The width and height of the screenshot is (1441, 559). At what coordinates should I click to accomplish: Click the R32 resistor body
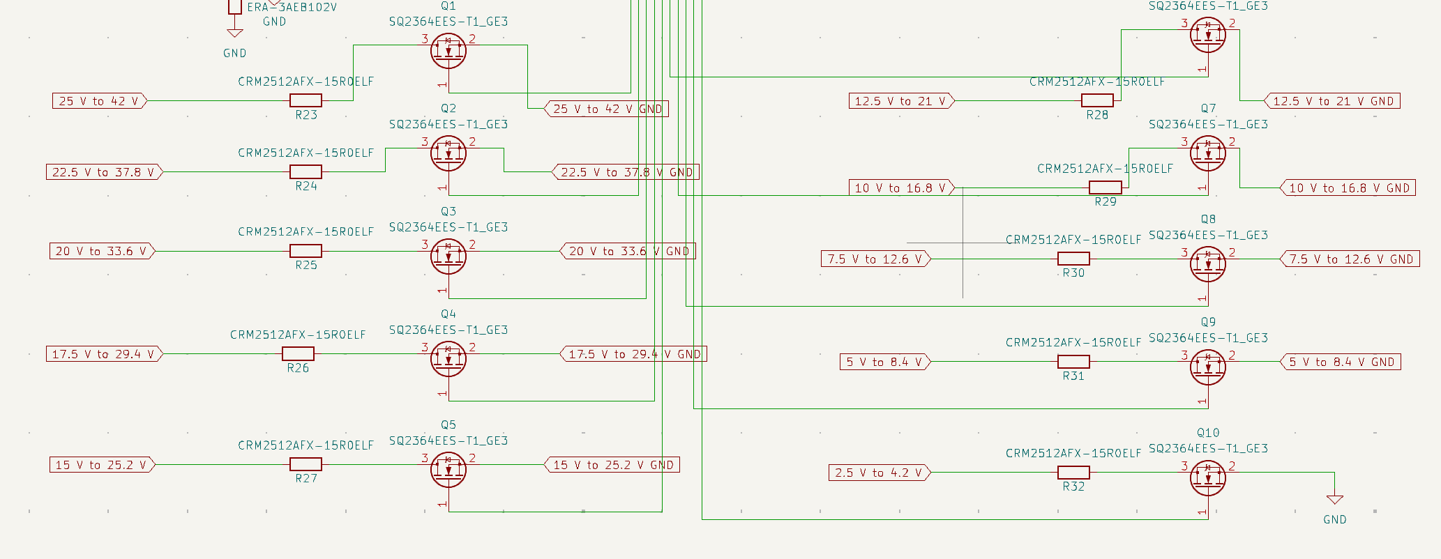click(x=1073, y=473)
